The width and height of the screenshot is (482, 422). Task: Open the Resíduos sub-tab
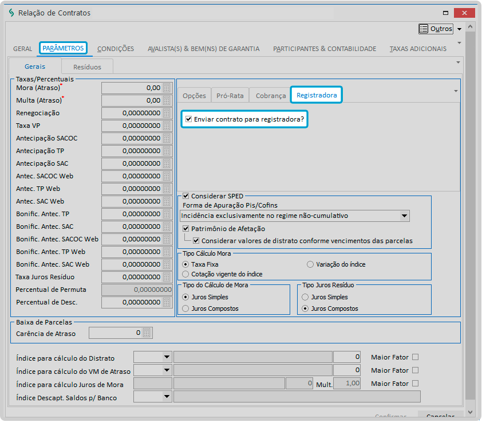pos(87,67)
